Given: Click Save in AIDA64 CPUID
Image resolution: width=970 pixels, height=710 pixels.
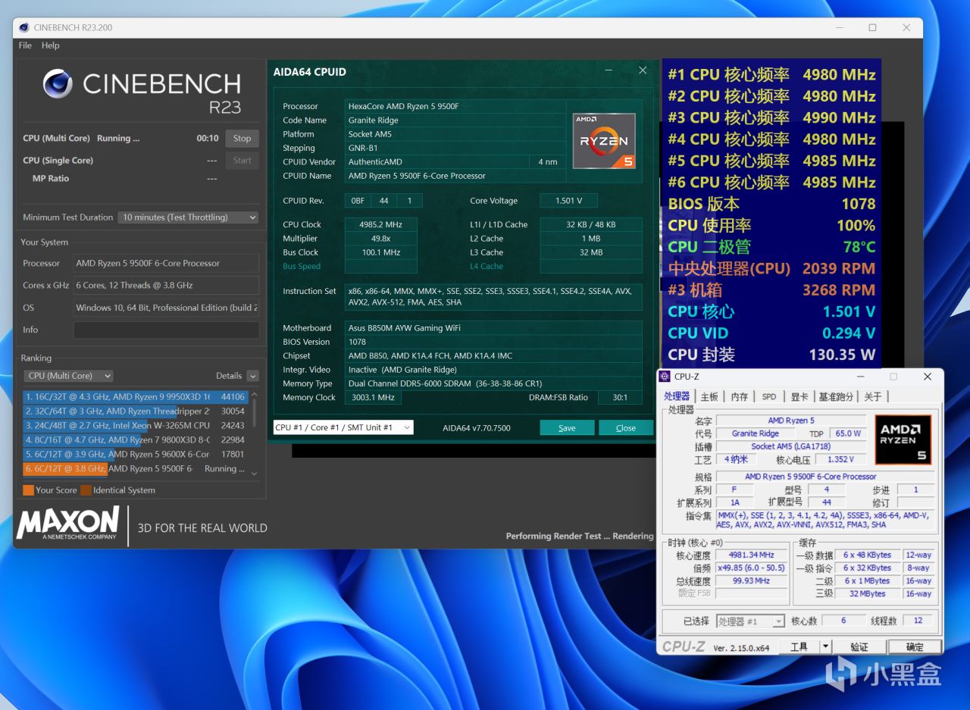Looking at the screenshot, I should pos(567,428).
